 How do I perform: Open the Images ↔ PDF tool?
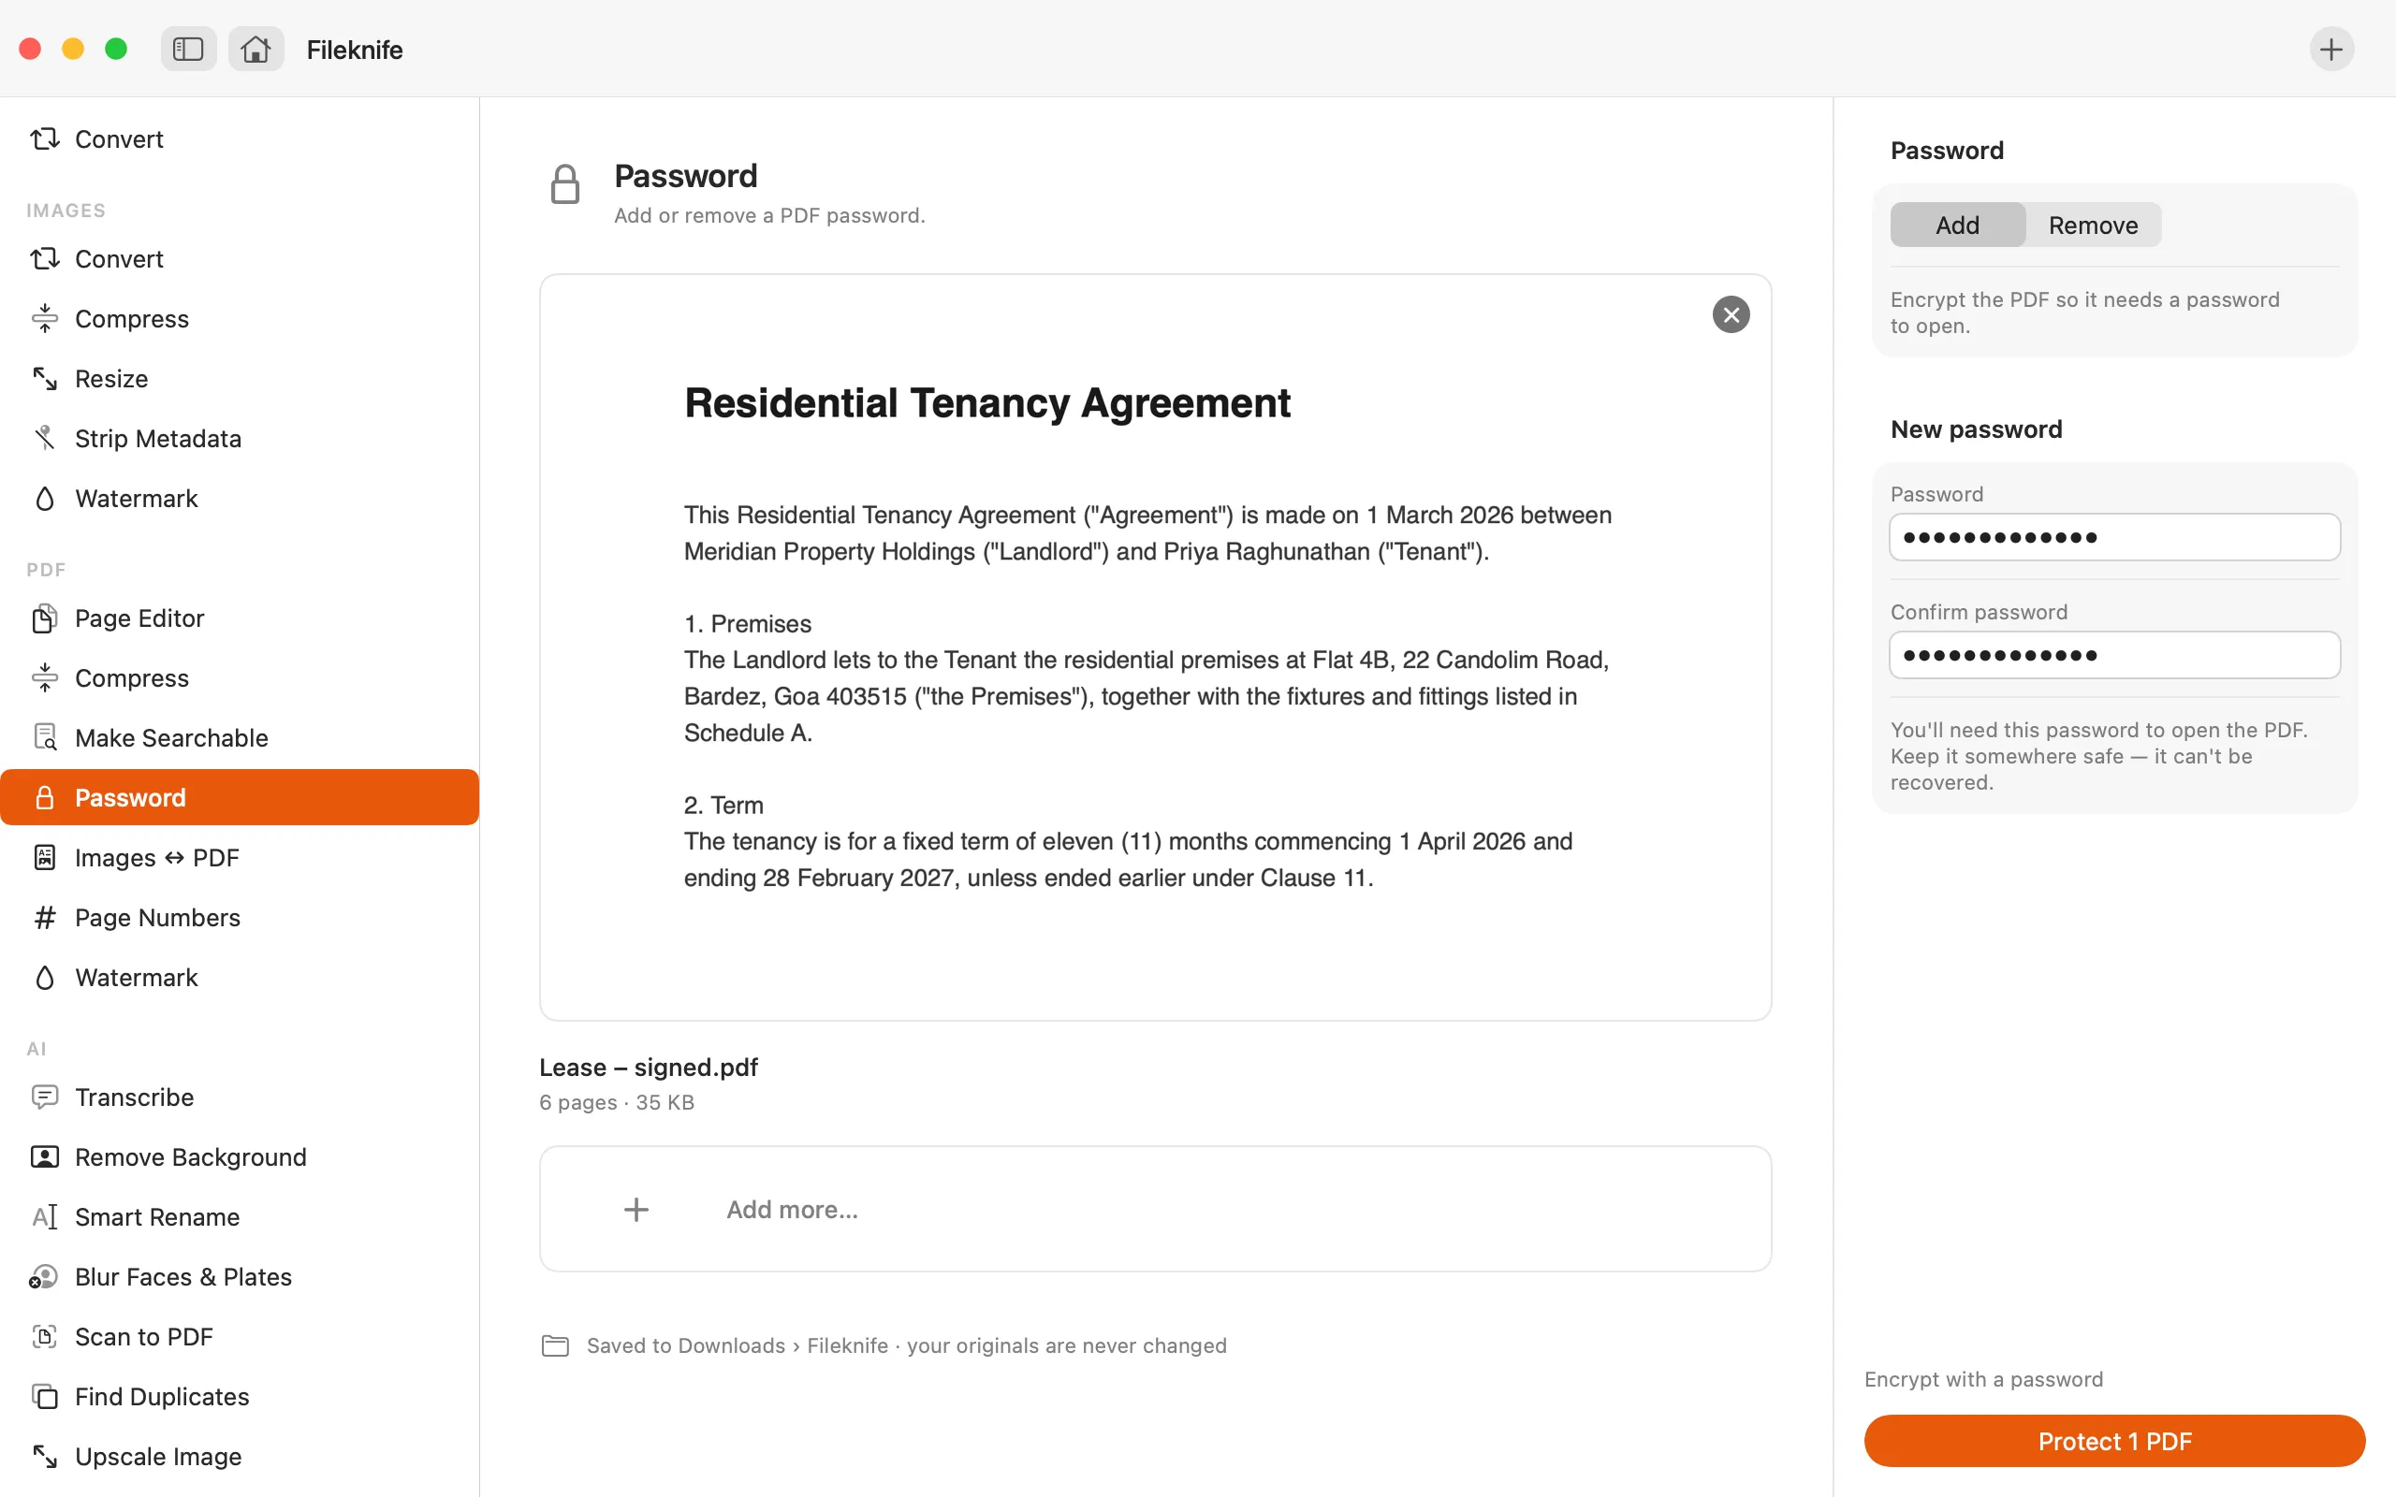(240, 857)
